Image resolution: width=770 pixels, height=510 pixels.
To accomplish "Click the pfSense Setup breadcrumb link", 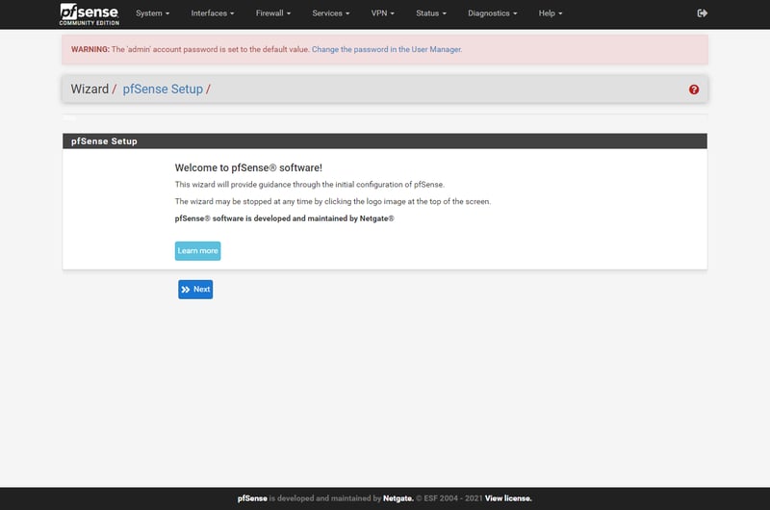I will [x=163, y=89].
